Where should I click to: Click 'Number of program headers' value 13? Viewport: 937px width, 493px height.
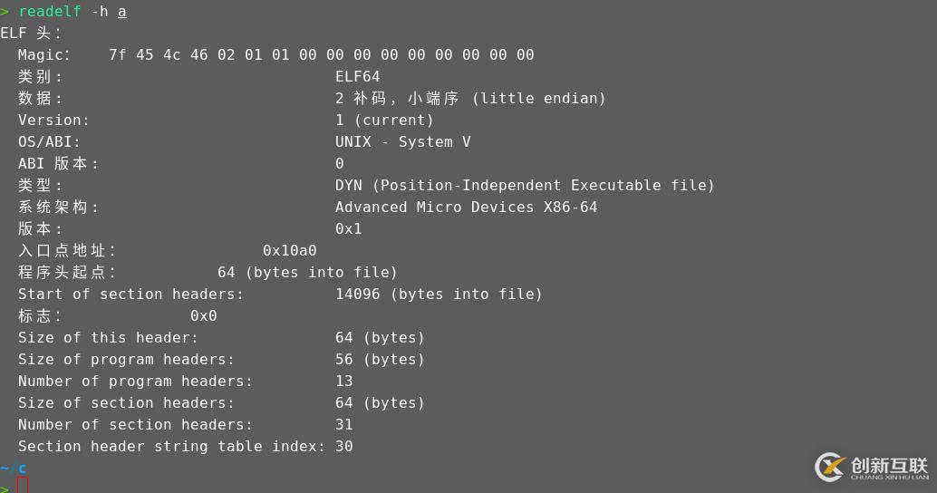344,382
